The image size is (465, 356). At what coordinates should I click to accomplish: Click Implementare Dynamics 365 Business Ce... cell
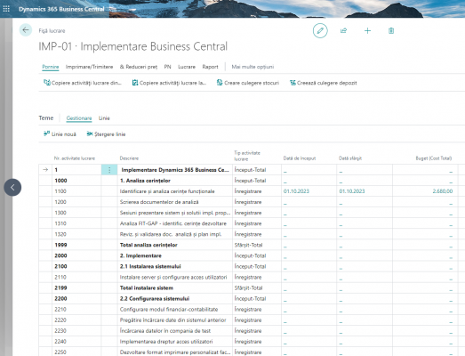click(175, 170)
